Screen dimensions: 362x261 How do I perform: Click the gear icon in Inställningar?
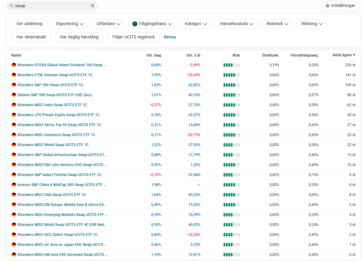(x=327, y=6)
